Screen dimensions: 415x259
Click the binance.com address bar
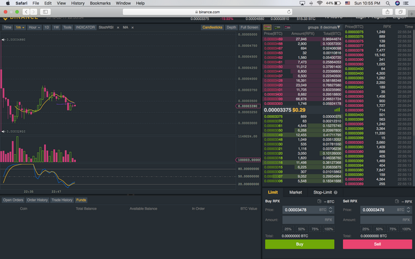(207, 12)
